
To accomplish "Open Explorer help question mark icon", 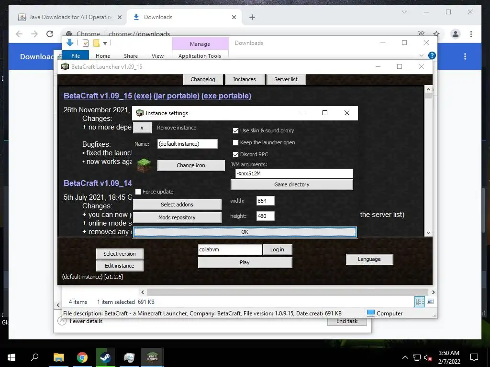I will point(432,55).
